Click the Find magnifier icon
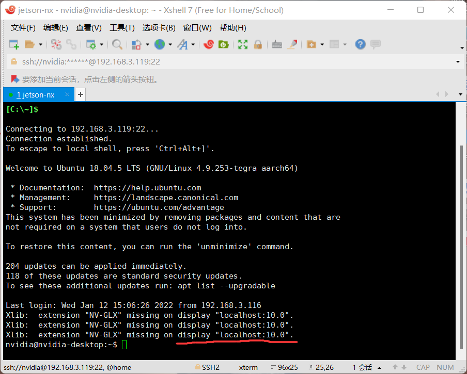The image size is (467, 374). coord(117,44)
